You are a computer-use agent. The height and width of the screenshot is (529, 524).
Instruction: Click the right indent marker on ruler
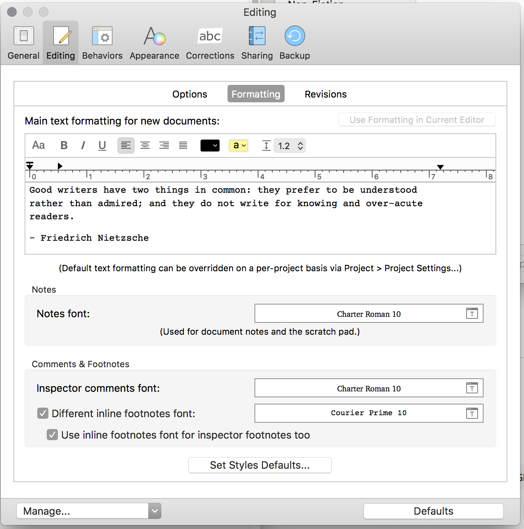440,167
